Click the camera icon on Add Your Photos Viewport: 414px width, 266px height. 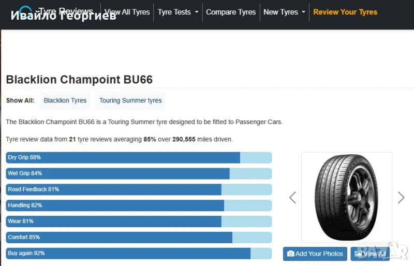pos(291,254)
